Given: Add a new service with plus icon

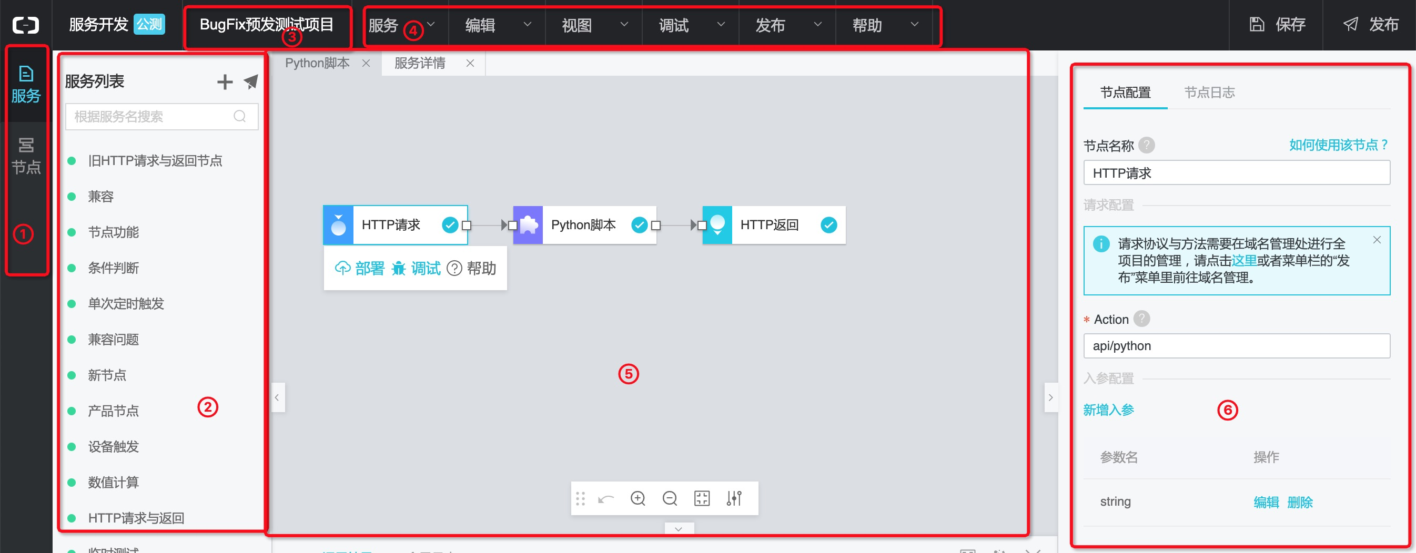Looking at the screenshot, I should click(x=225, y=82).
